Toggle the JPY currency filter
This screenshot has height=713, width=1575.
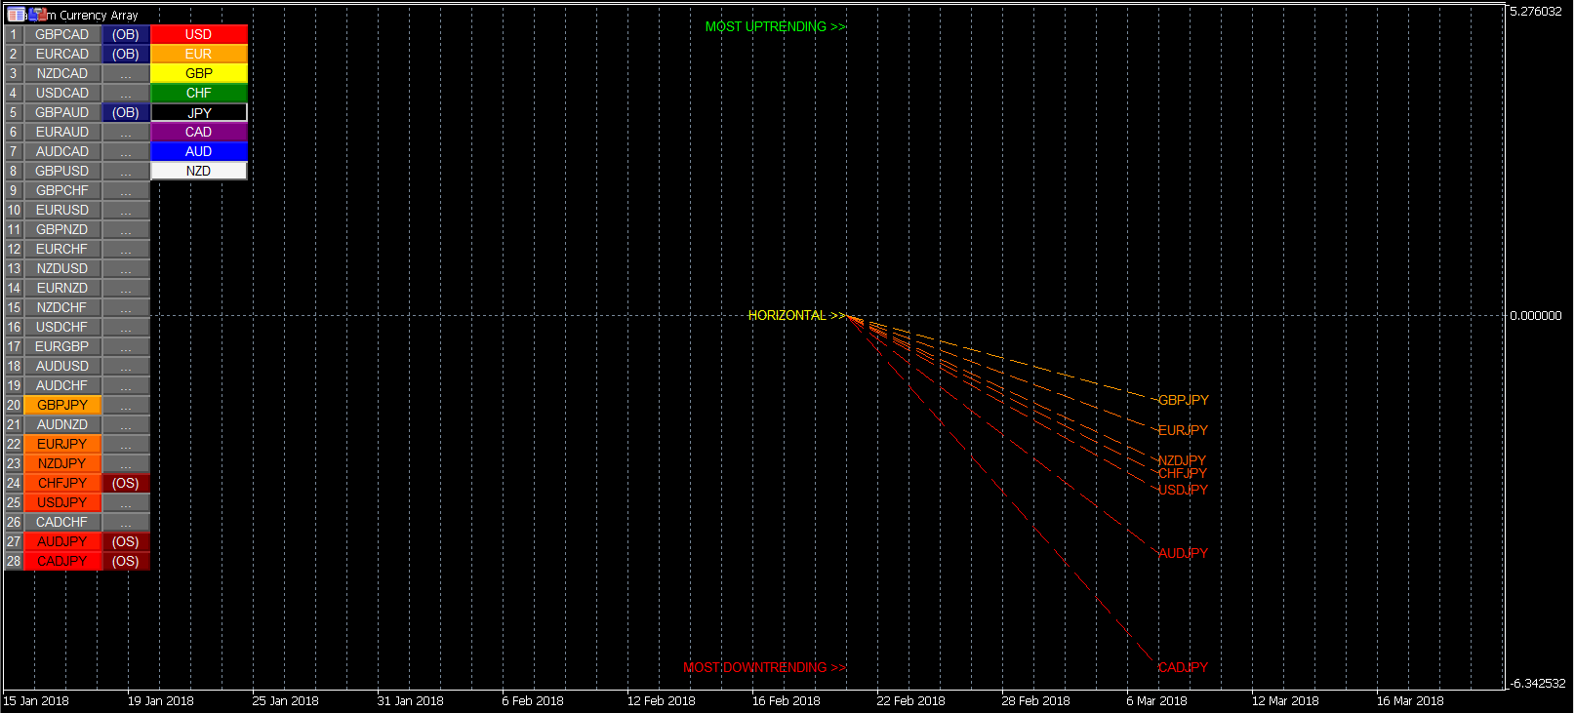[x=198, y=112]
